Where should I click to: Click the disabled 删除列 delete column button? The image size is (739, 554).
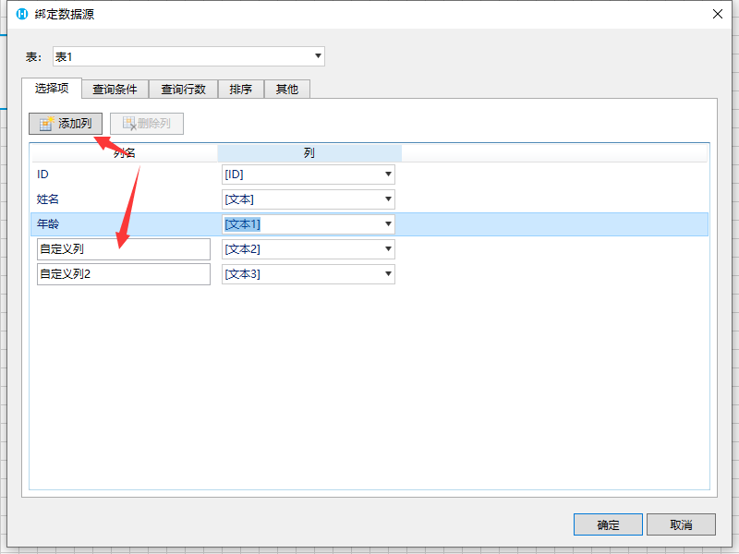coord(147,124)
